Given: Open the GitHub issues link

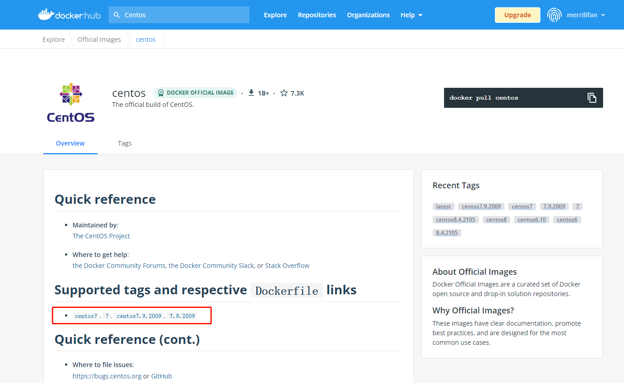Looking at the screenshot, I should tap(161, 376).
